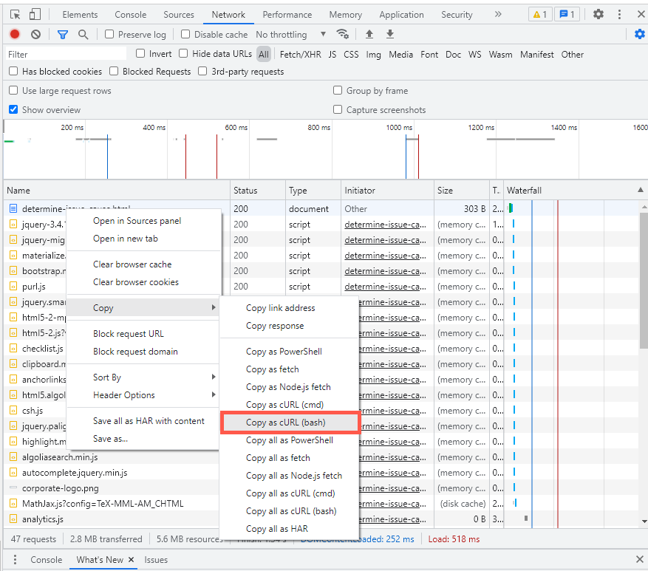Open network conditions wifi icon
Screen dimensions: 648x571
[343, 34]
